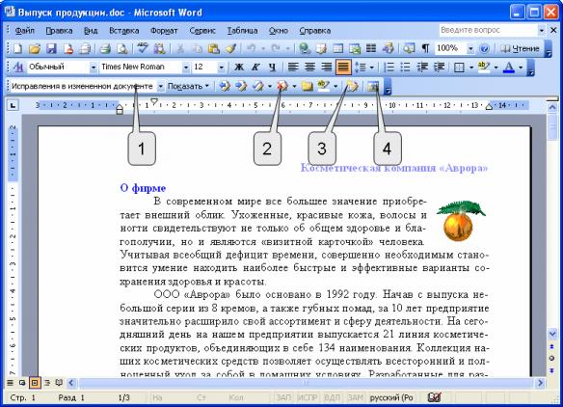
Task: Click the tab alignment selector at ruler corner
Action: click(x=13, y=106)
